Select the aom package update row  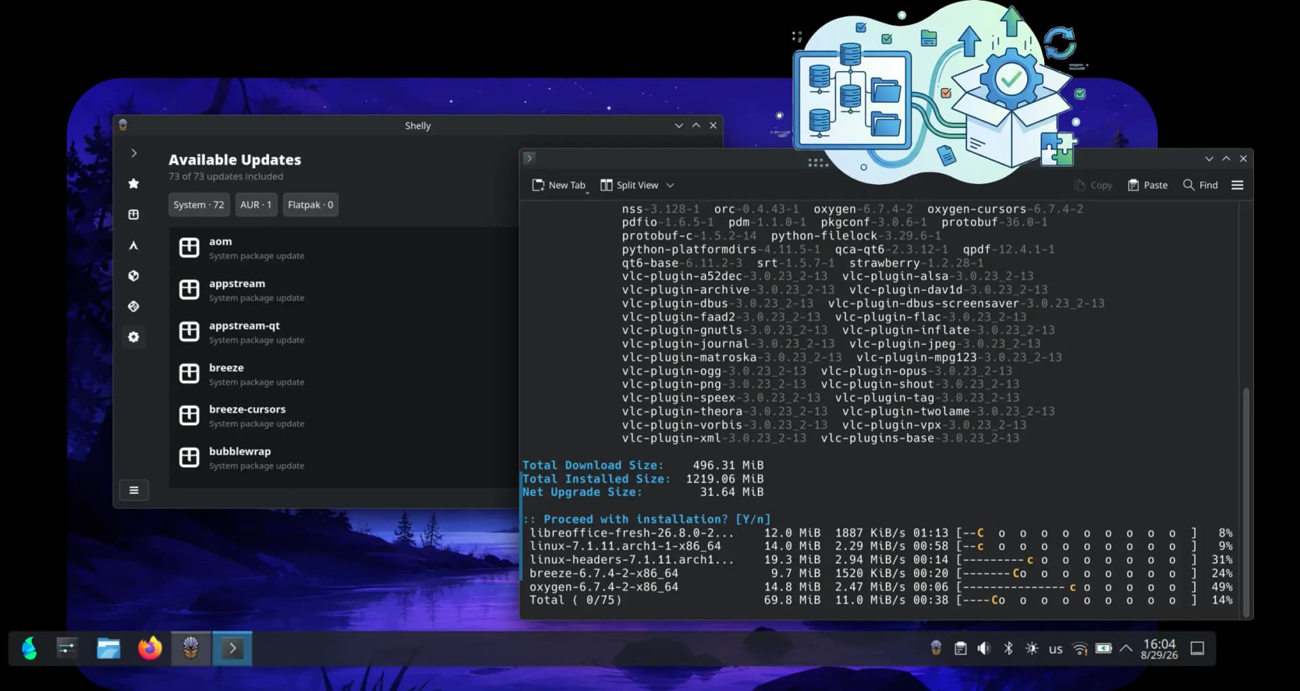(x=344, y=248)
